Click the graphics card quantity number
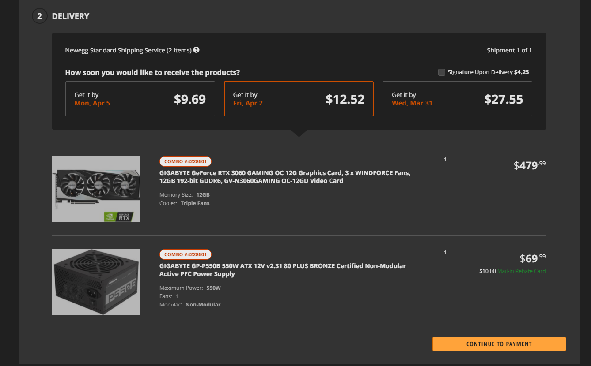 click(x=445, y=160)
